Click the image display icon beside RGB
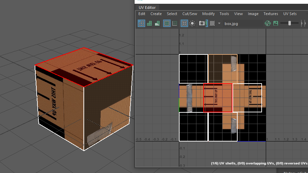Screen dimensions: 308x173 (275, 23)
